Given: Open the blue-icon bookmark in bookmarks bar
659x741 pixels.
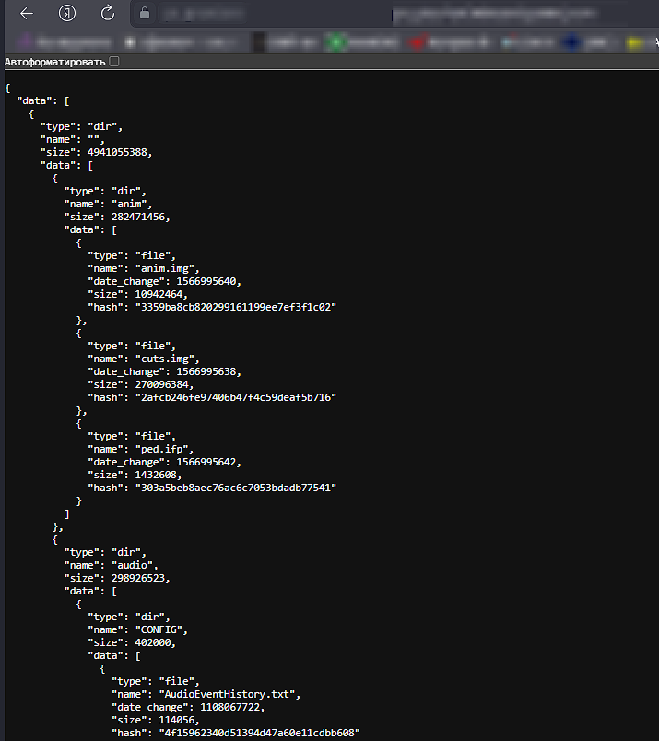Looking at the screenshot, I should click(571, 41).
